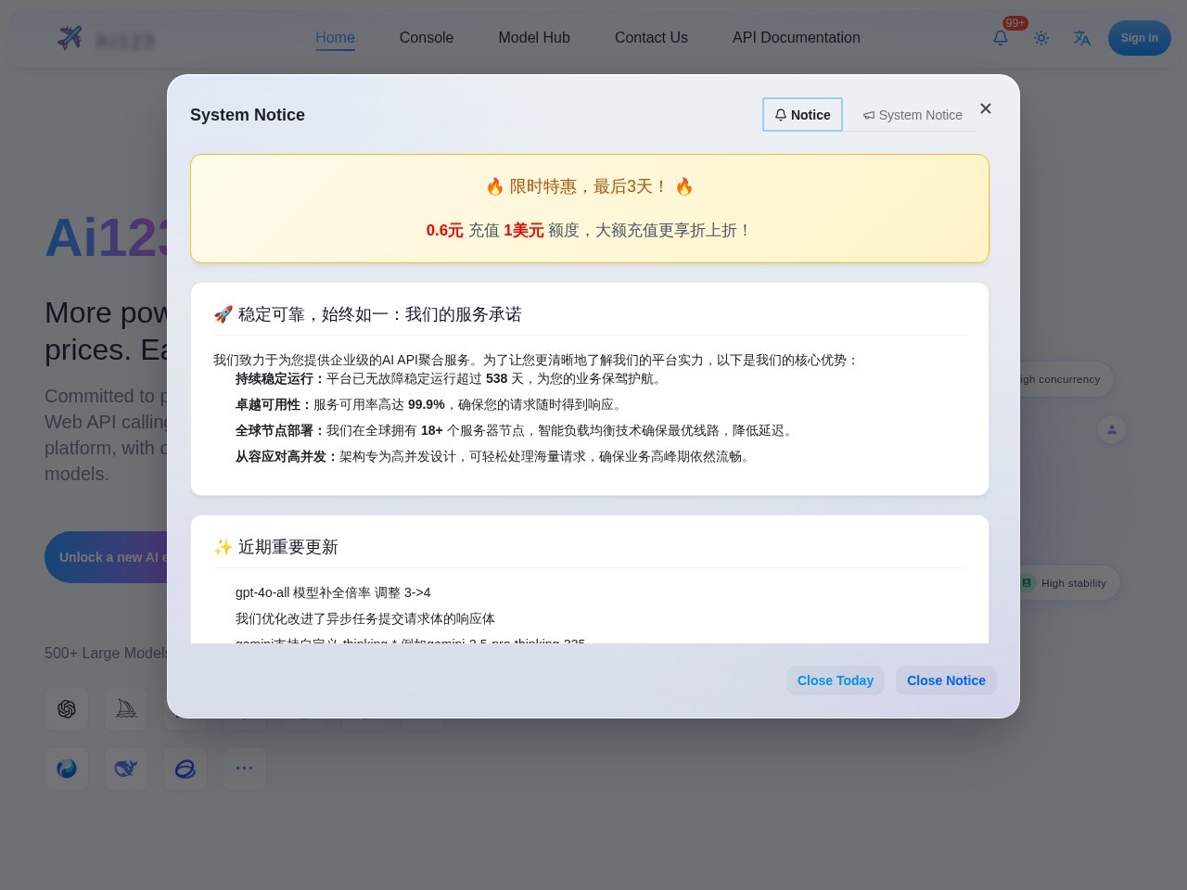1187x890 pixels.
Task: Open API Documentation nav item
Action: 797,38
